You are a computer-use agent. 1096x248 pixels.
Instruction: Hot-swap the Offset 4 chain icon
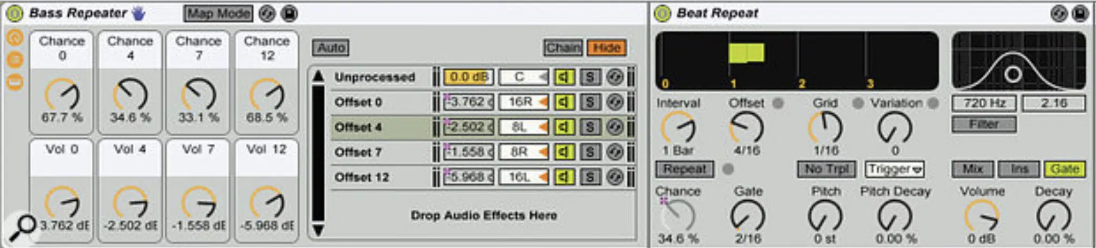click(x=615, y=127)
